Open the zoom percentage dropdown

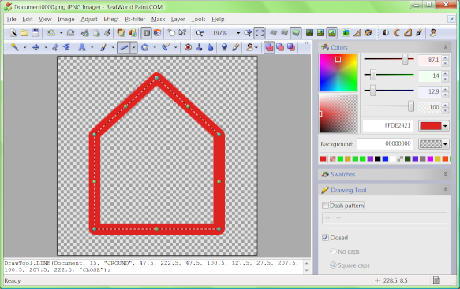pos(238,33)
